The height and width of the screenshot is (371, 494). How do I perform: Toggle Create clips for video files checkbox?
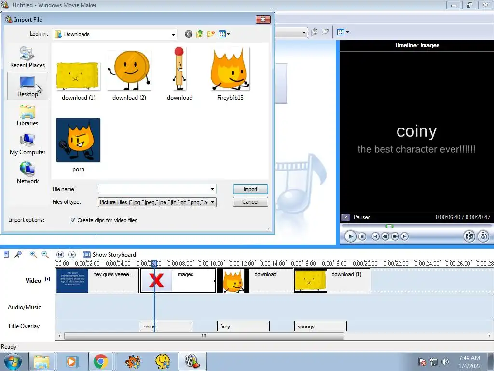(73, 220)
